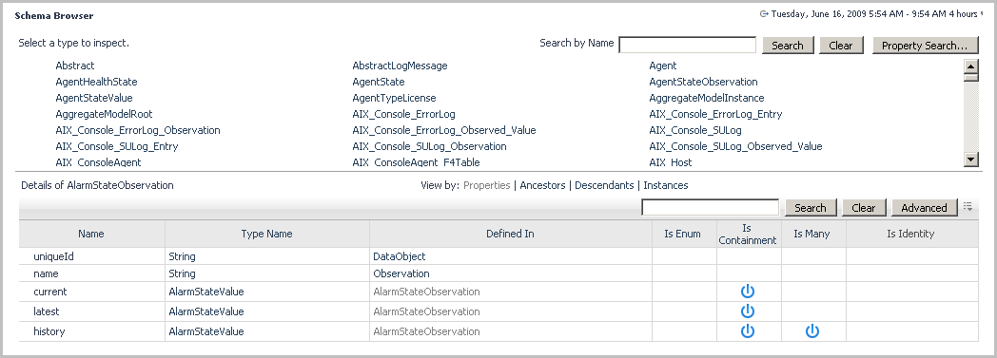Image resolution: width=997 pixels, height=358 pixels.
Task: Clear the properties table search
Action: tap(864, 208)
